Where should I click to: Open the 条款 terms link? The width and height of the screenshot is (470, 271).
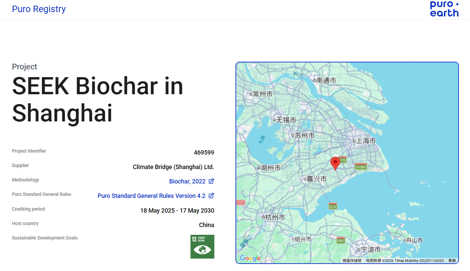(452, 260)
